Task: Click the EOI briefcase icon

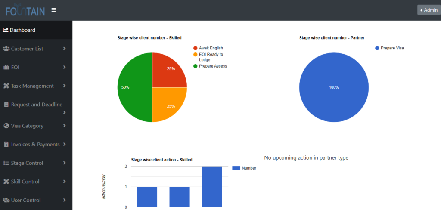Action: coord(6,67)
